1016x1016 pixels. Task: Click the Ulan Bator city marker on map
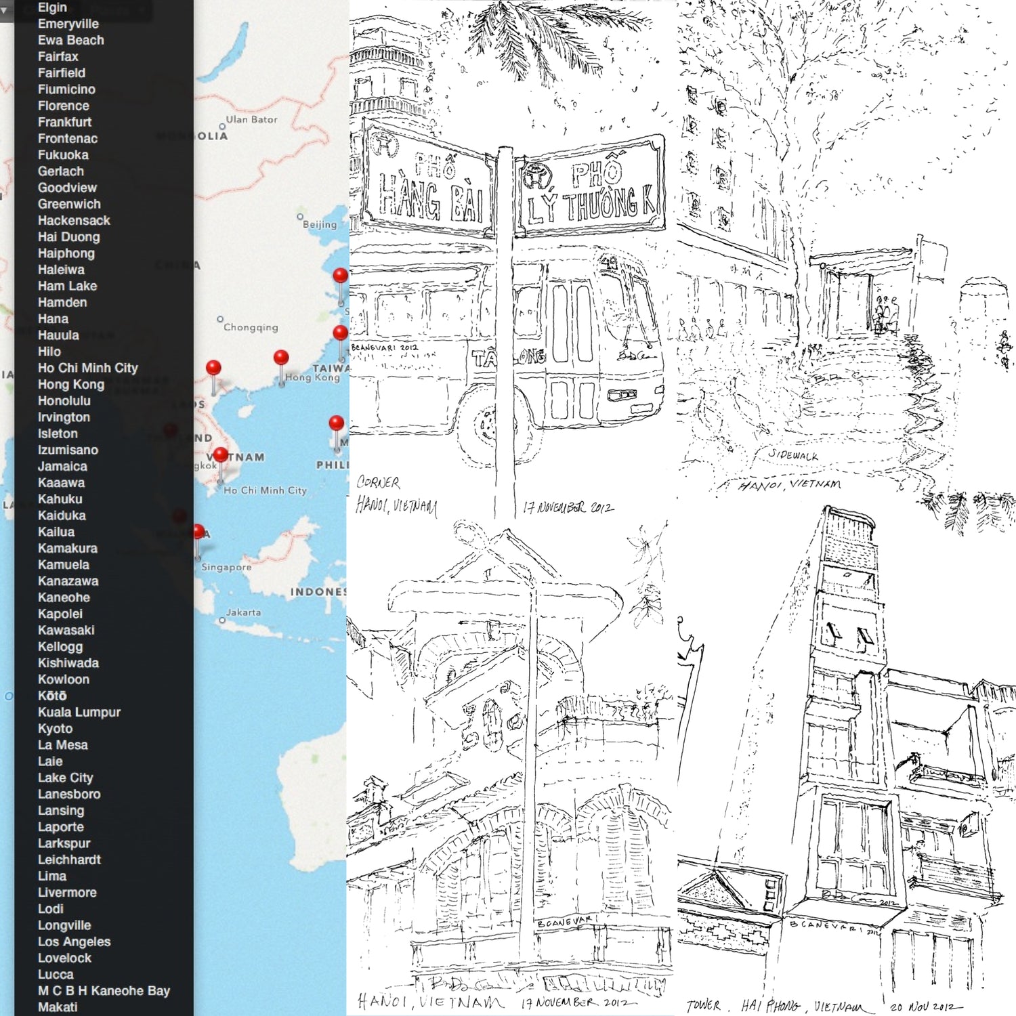click(x=222, y=127)
